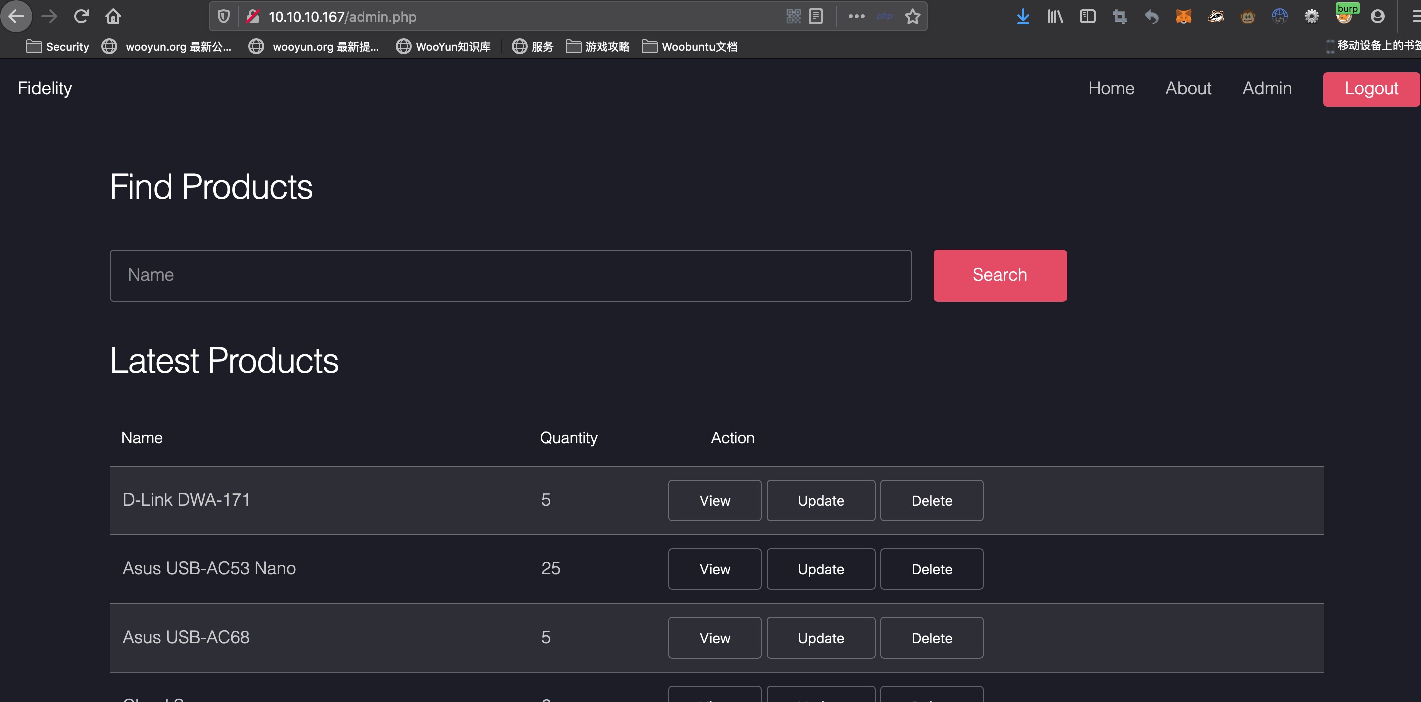
Task: Click Update for D-Link DWA-171
Action: tap(820, 501)
